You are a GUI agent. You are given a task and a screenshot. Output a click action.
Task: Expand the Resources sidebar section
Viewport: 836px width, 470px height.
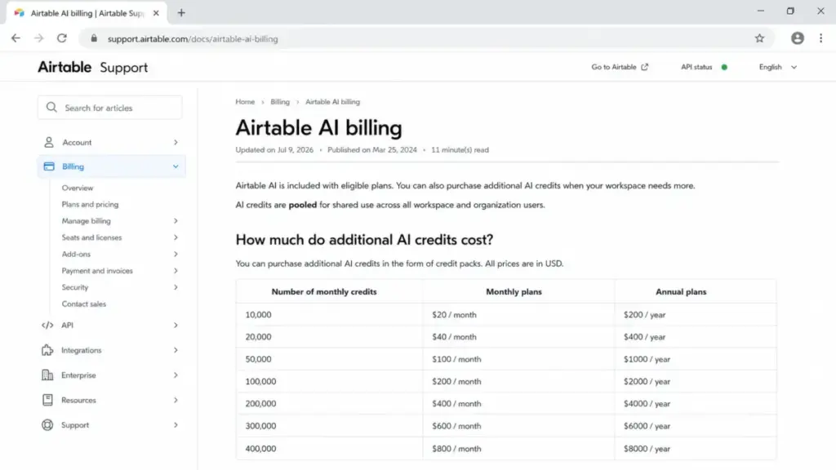tap(176, 400)
